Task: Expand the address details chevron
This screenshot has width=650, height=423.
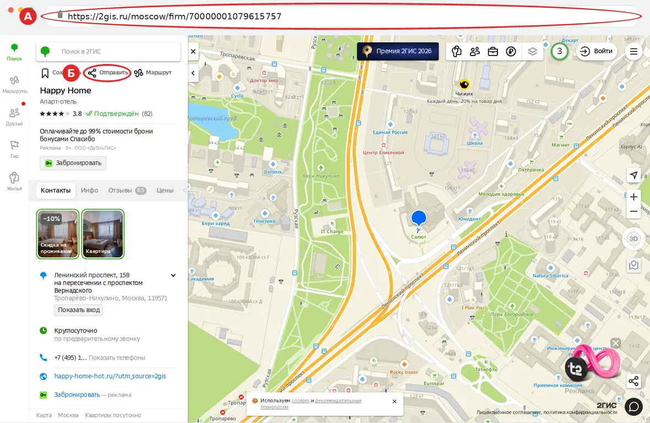Action: pos(174,275)
